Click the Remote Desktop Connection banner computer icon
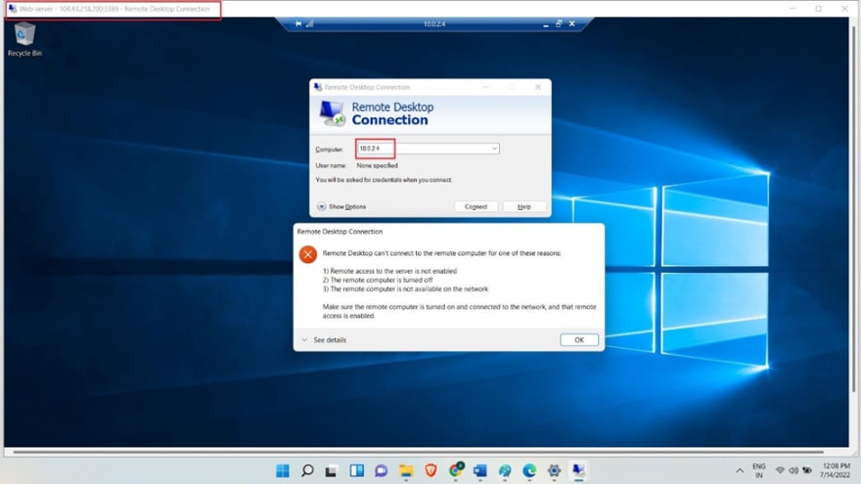The height and width of the screenshot is (484, 861). [332, 113]
